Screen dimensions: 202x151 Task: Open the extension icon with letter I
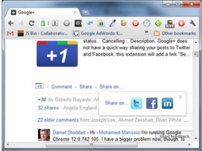pos(55,23)
